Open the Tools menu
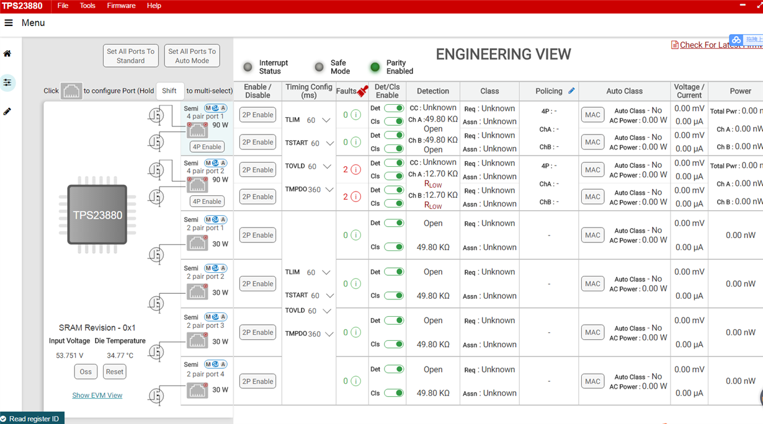Screen dimensions: 763x424 click(x=87, y=6)
